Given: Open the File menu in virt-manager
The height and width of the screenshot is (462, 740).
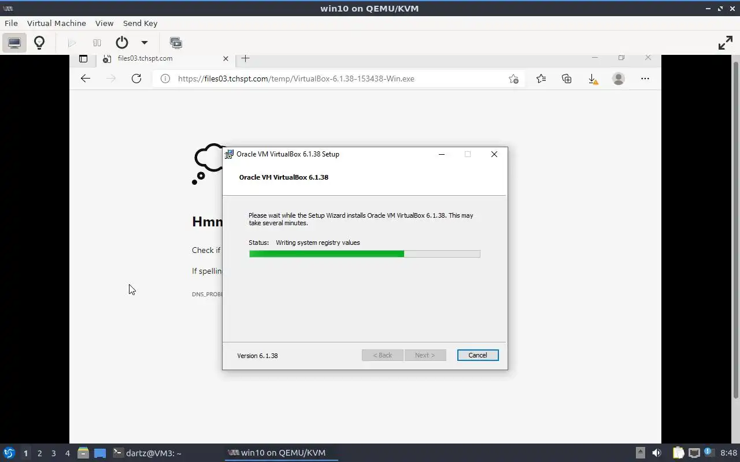Looking at the screenshot, I should pos(11,23).
